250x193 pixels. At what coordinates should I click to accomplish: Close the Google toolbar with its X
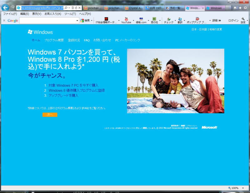[x=4, y=20]
